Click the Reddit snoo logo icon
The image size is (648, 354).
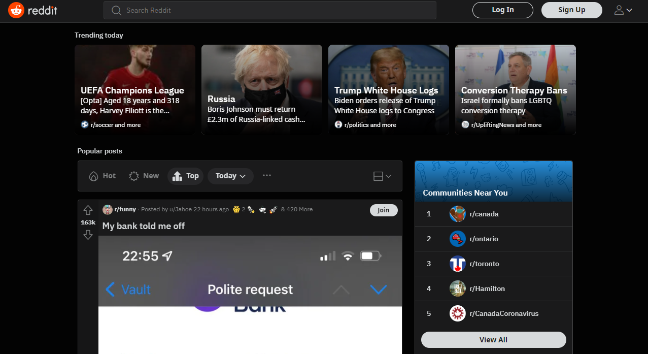[16, 10]
